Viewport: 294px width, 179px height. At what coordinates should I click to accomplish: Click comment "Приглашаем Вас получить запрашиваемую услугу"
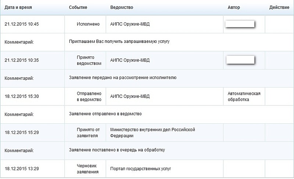[119, 42]
